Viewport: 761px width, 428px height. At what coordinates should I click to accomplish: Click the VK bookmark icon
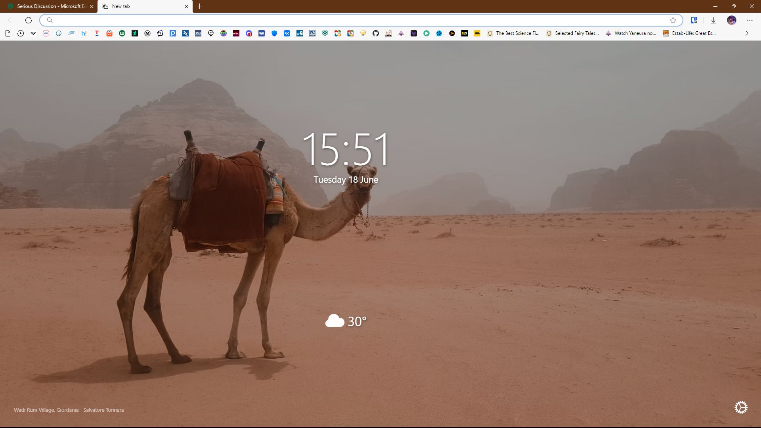click(287, 33)
